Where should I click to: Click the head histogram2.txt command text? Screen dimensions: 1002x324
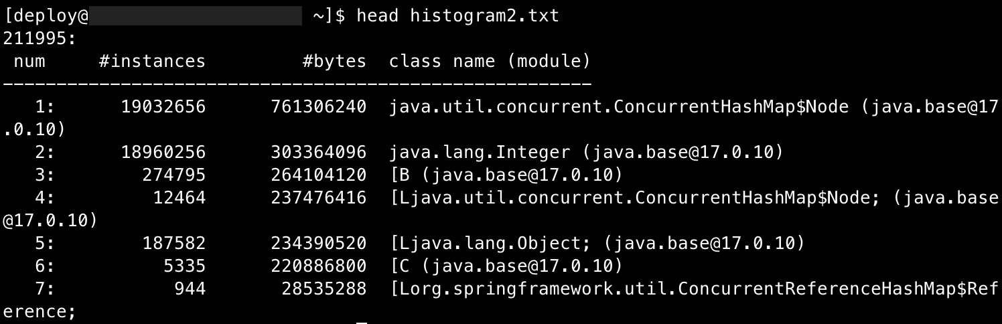coord(457,15)
